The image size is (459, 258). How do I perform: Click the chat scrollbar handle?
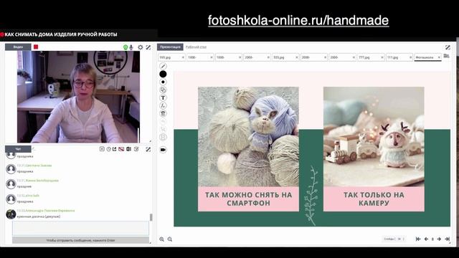click(x=151, y=217)
